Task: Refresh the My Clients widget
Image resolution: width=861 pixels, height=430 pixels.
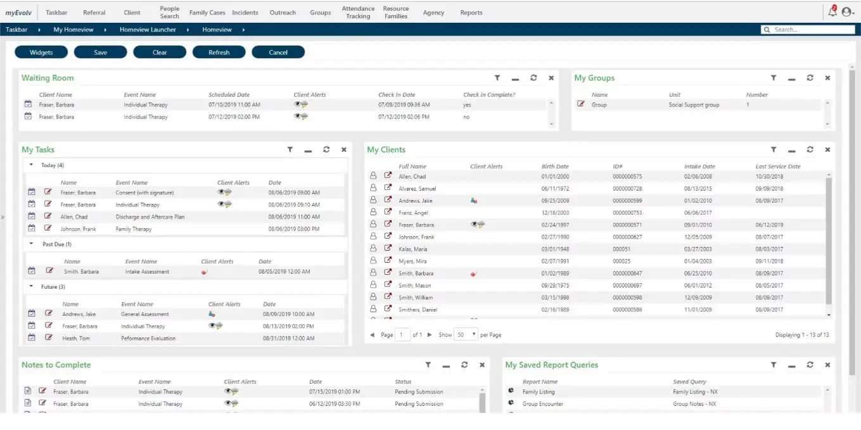Action: click(x=810, y=149)
